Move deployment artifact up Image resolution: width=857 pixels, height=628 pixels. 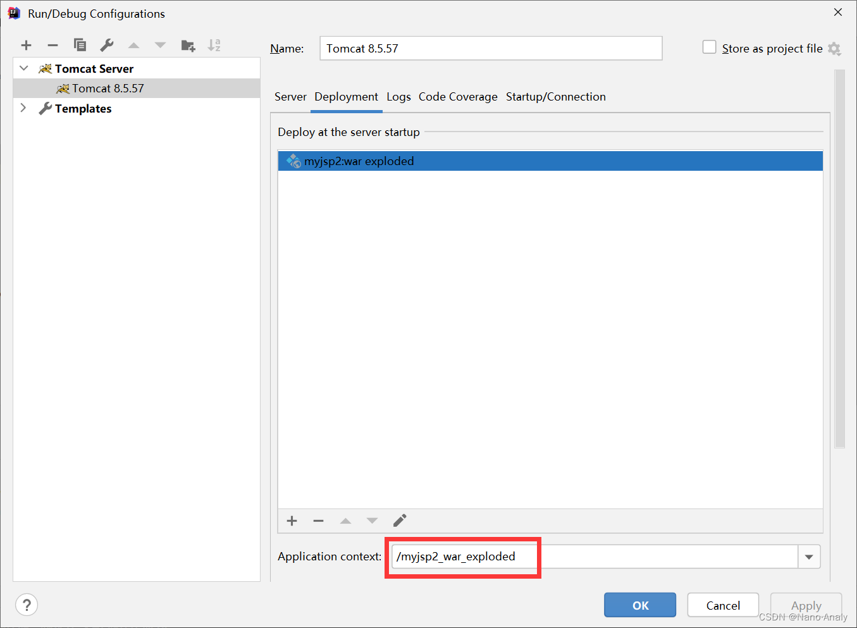(345, 520)
